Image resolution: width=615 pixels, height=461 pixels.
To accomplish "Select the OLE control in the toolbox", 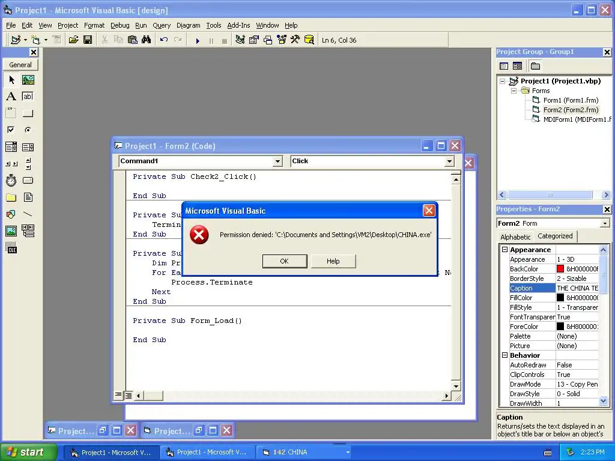I will 11,248.
